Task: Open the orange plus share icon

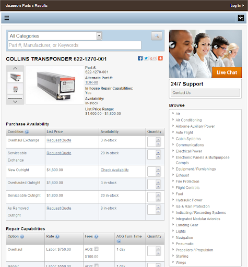Action: click(x=160, y=58)
